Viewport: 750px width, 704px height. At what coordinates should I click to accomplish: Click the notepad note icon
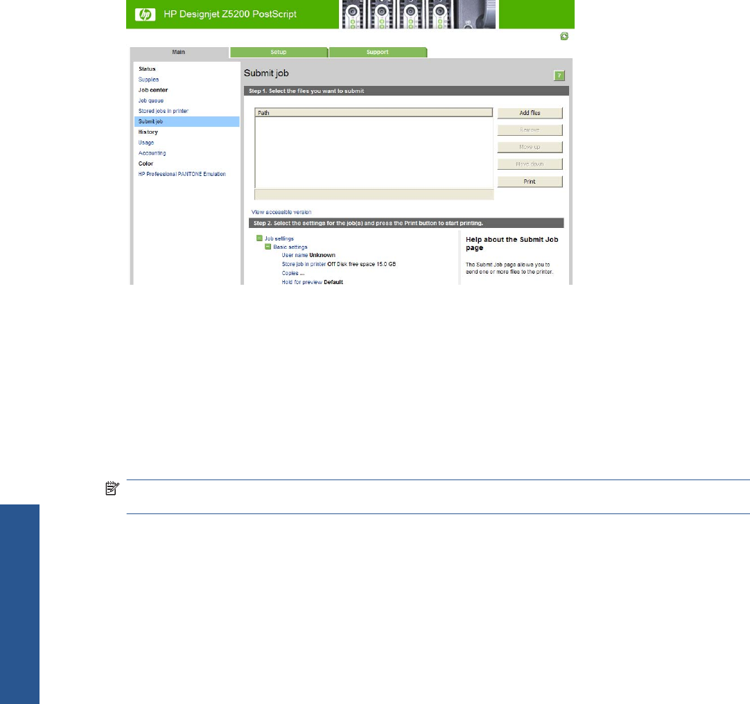tap(112, 489)
